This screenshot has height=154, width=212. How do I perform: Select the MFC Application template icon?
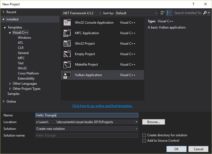pos(67,33)
